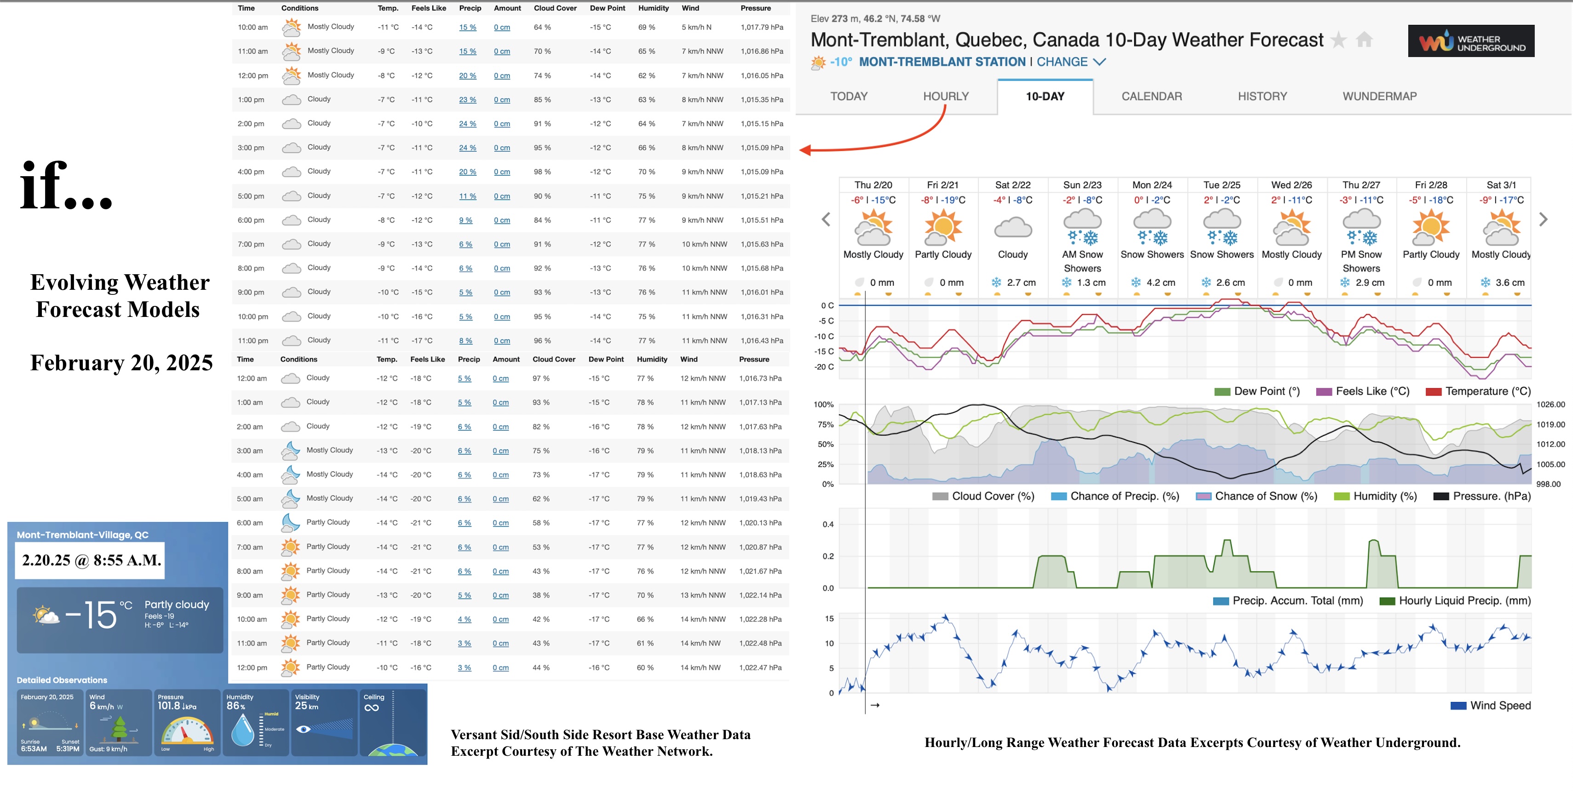The width and height of the screenshot is (1573, 793).
Task: Go to next days with right chevron
Action: 1543,219
